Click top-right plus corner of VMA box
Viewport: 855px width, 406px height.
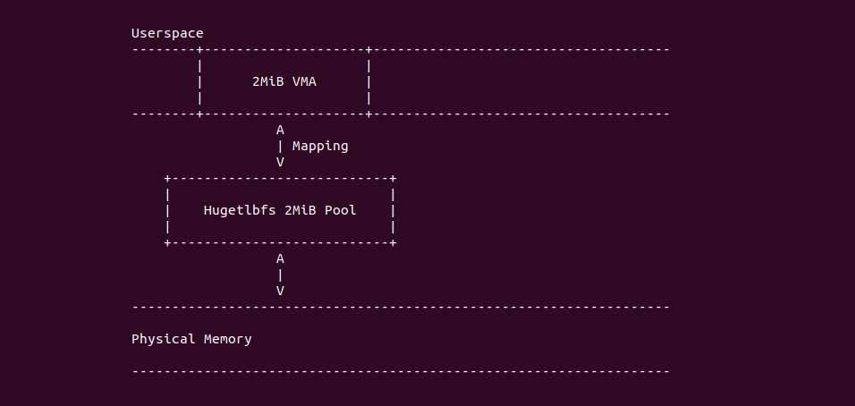click(368, 49)
